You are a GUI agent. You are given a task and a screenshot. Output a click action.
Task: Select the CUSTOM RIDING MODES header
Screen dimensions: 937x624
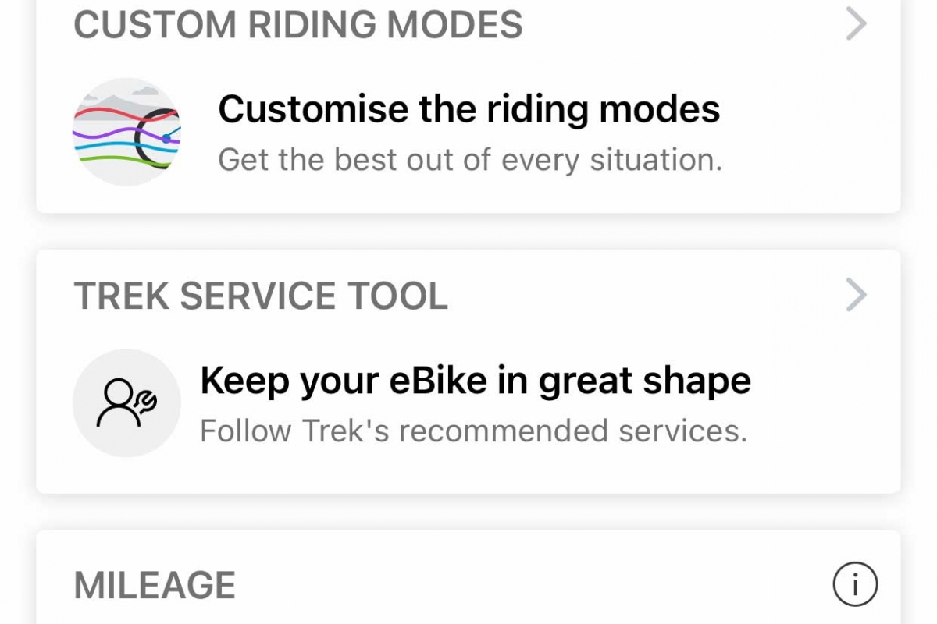297,25
